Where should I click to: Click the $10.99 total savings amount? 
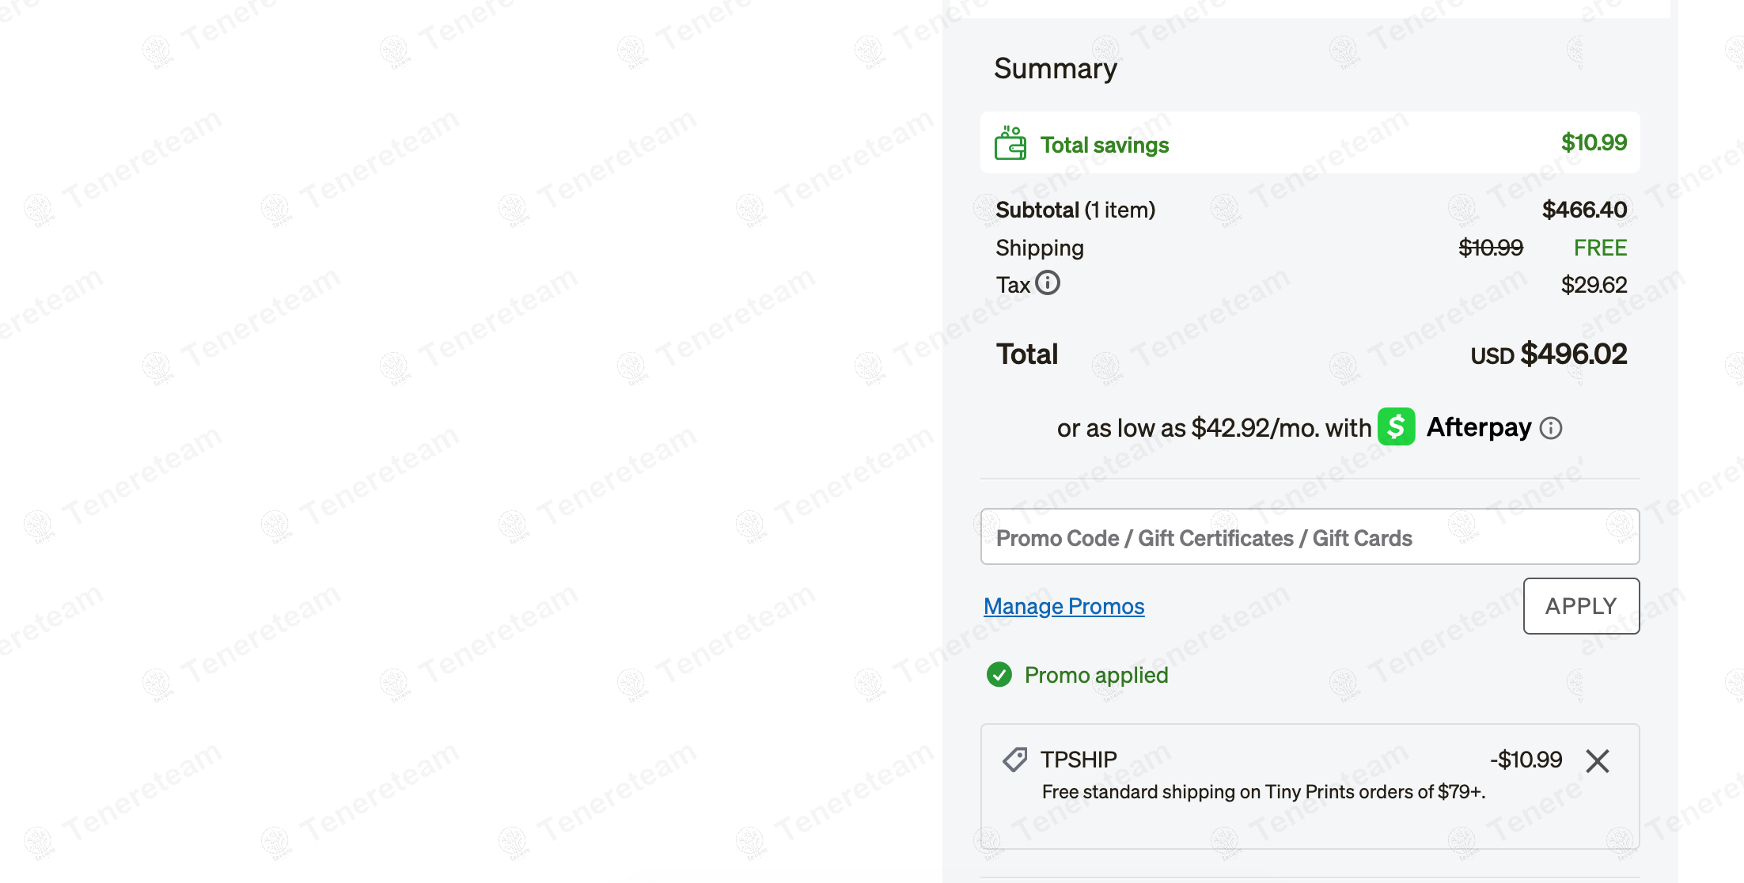(x=1594, y=142)
